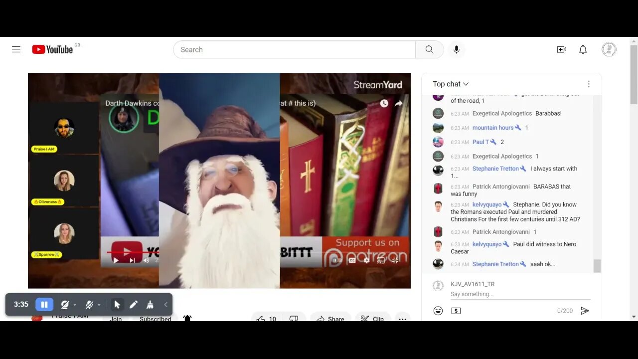The width and height of the screenshot is (638, 359).
Task: Click mountain hours username in chat
Action: [x=493, y=128]
